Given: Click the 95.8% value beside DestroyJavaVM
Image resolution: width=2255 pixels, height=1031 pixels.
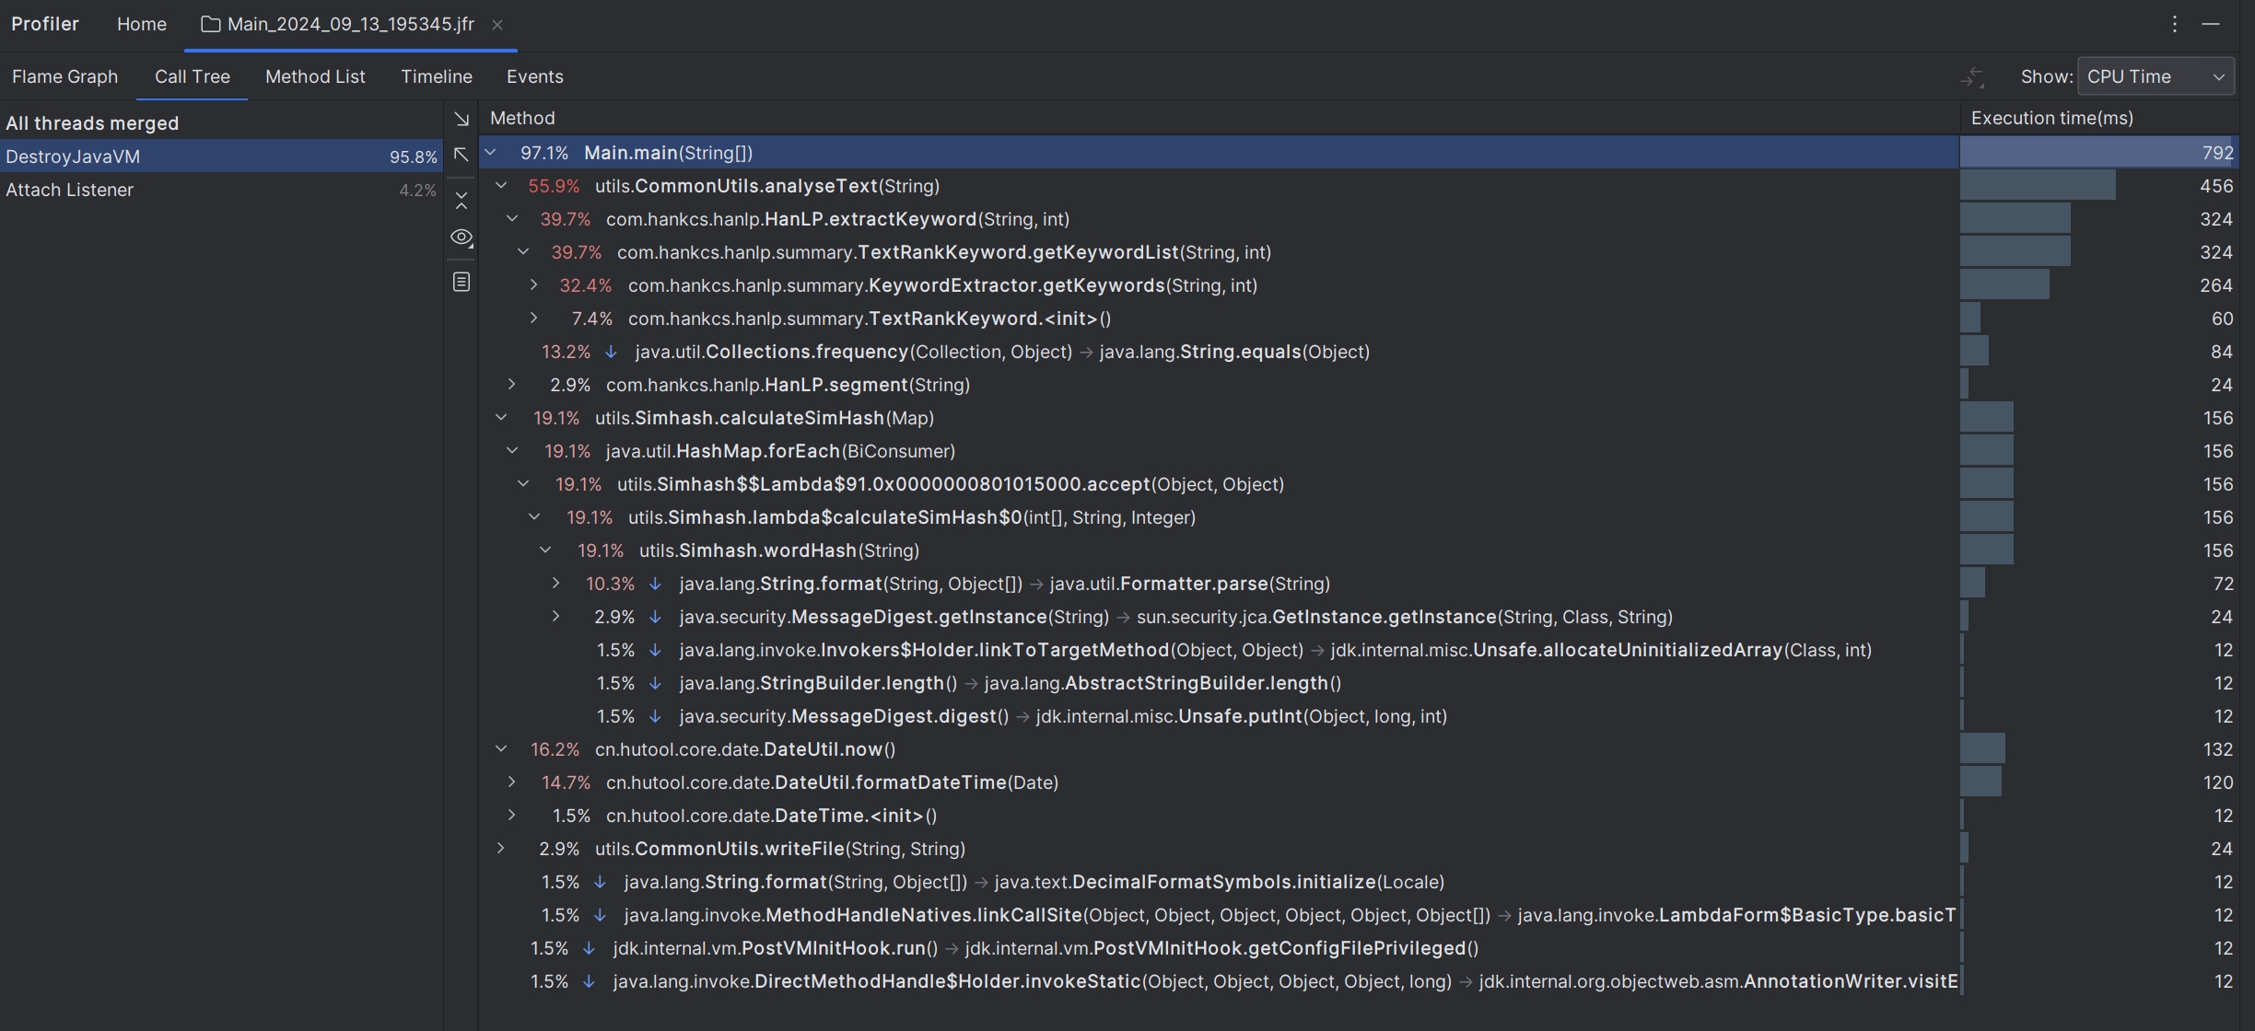Looking at the screenshot, I should (413, 157).
